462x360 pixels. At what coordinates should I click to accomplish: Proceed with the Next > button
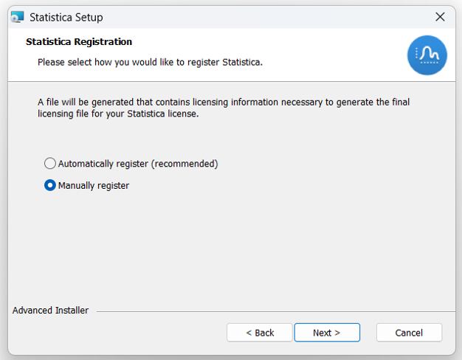pos(327,333)
